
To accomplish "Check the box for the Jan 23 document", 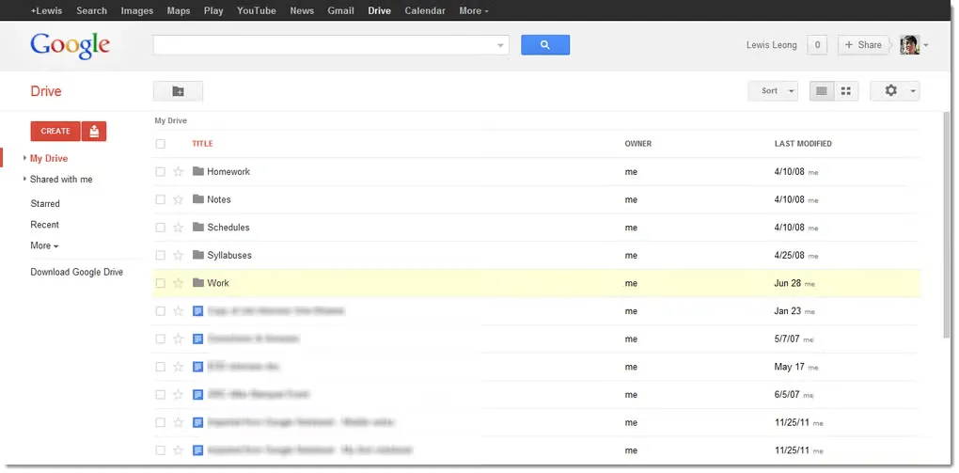I will click(x=160, y=311).
